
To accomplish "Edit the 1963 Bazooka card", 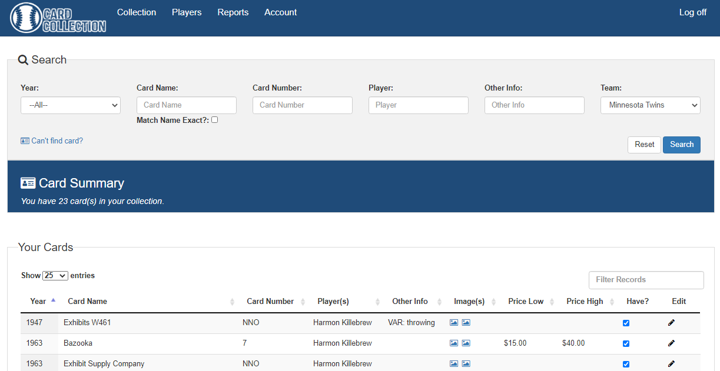I will click(x=671, y=343).
